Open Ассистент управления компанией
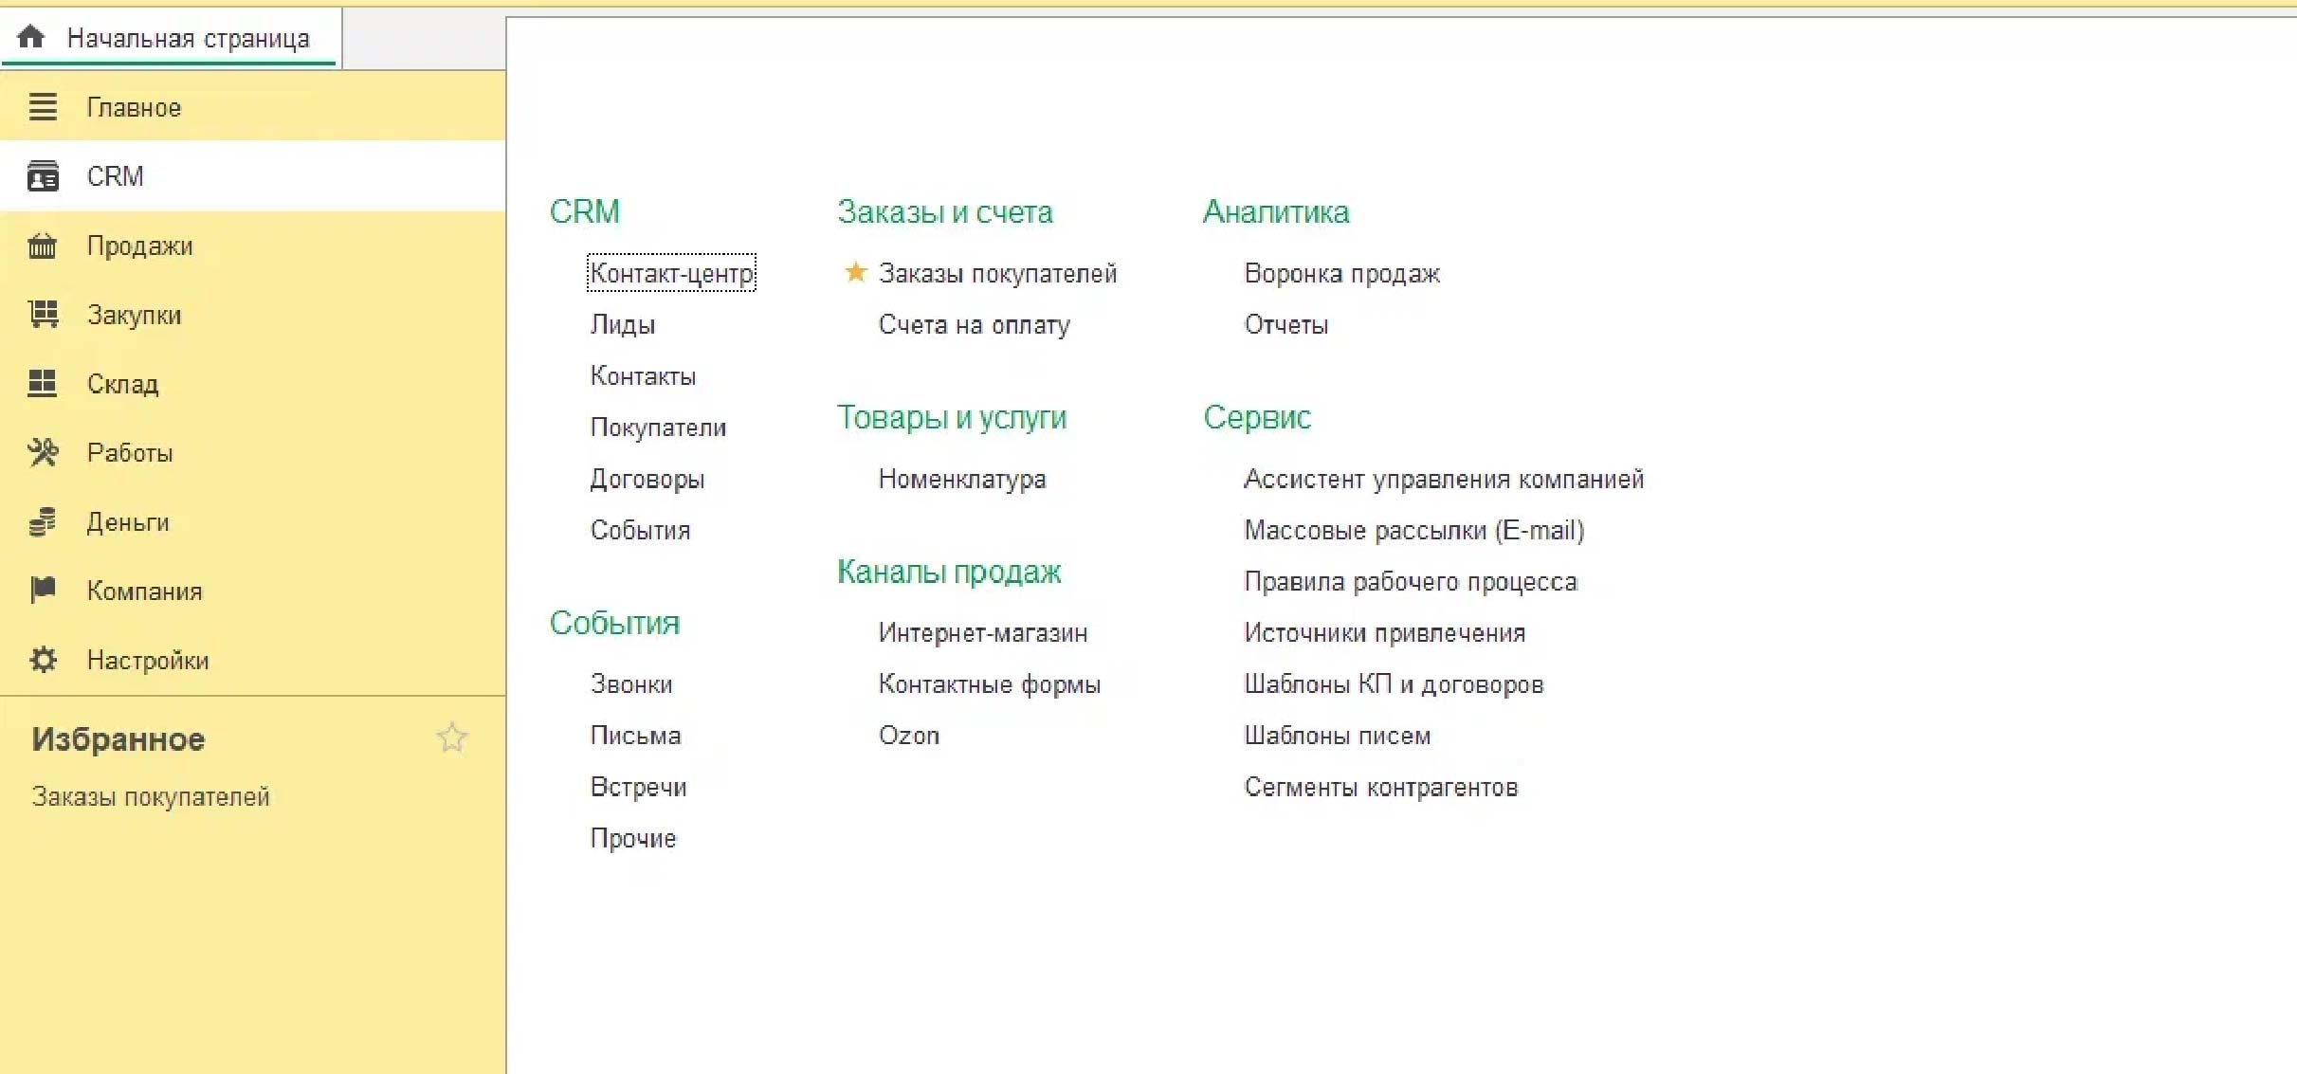Viewport: 2297px width, 1074px height. coord(1443,479)
